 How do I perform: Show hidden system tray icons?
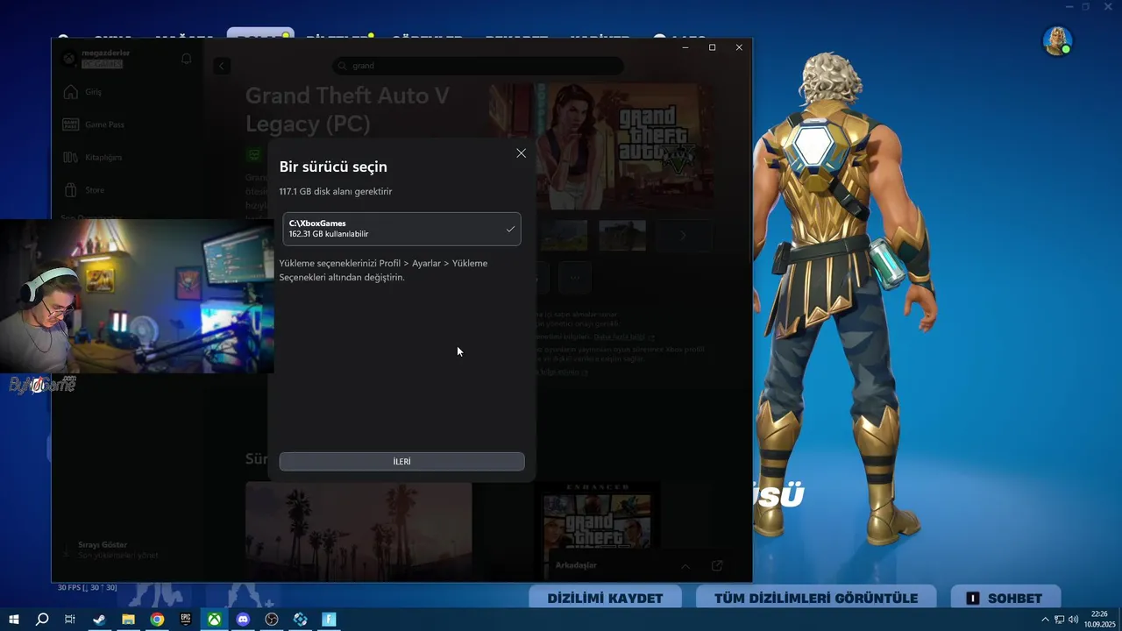coord(1045,620)
